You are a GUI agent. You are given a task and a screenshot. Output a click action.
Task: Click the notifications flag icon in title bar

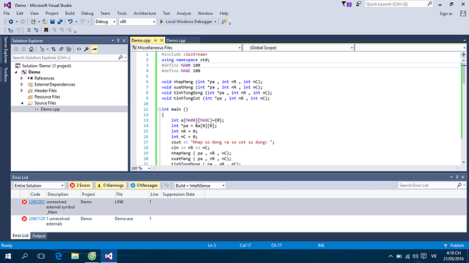pos(347,4)
